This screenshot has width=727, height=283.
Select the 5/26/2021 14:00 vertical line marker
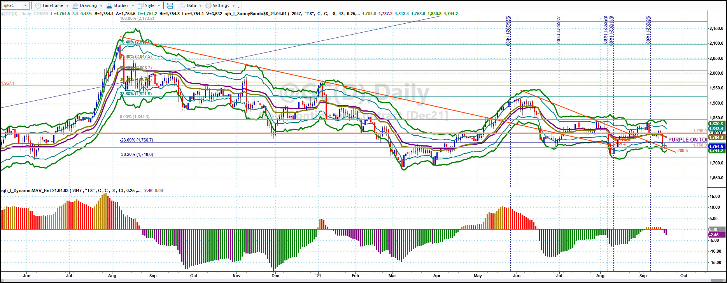coord(508,31)
